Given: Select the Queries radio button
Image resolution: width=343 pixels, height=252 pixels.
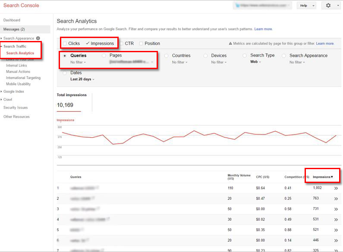Looking at the screenshot, I should point(65,56).
